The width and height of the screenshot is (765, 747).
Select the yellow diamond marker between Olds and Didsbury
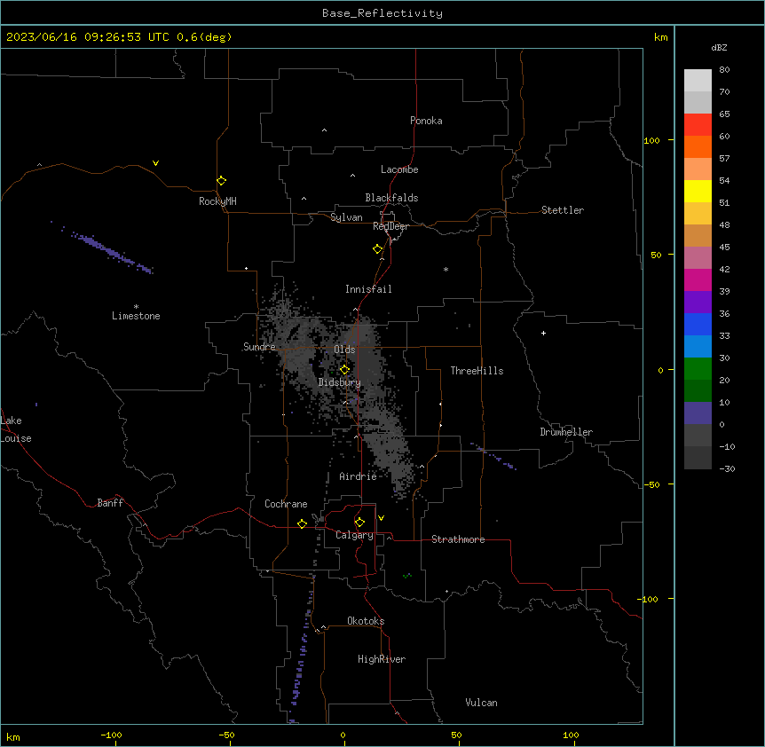(344, 369)
